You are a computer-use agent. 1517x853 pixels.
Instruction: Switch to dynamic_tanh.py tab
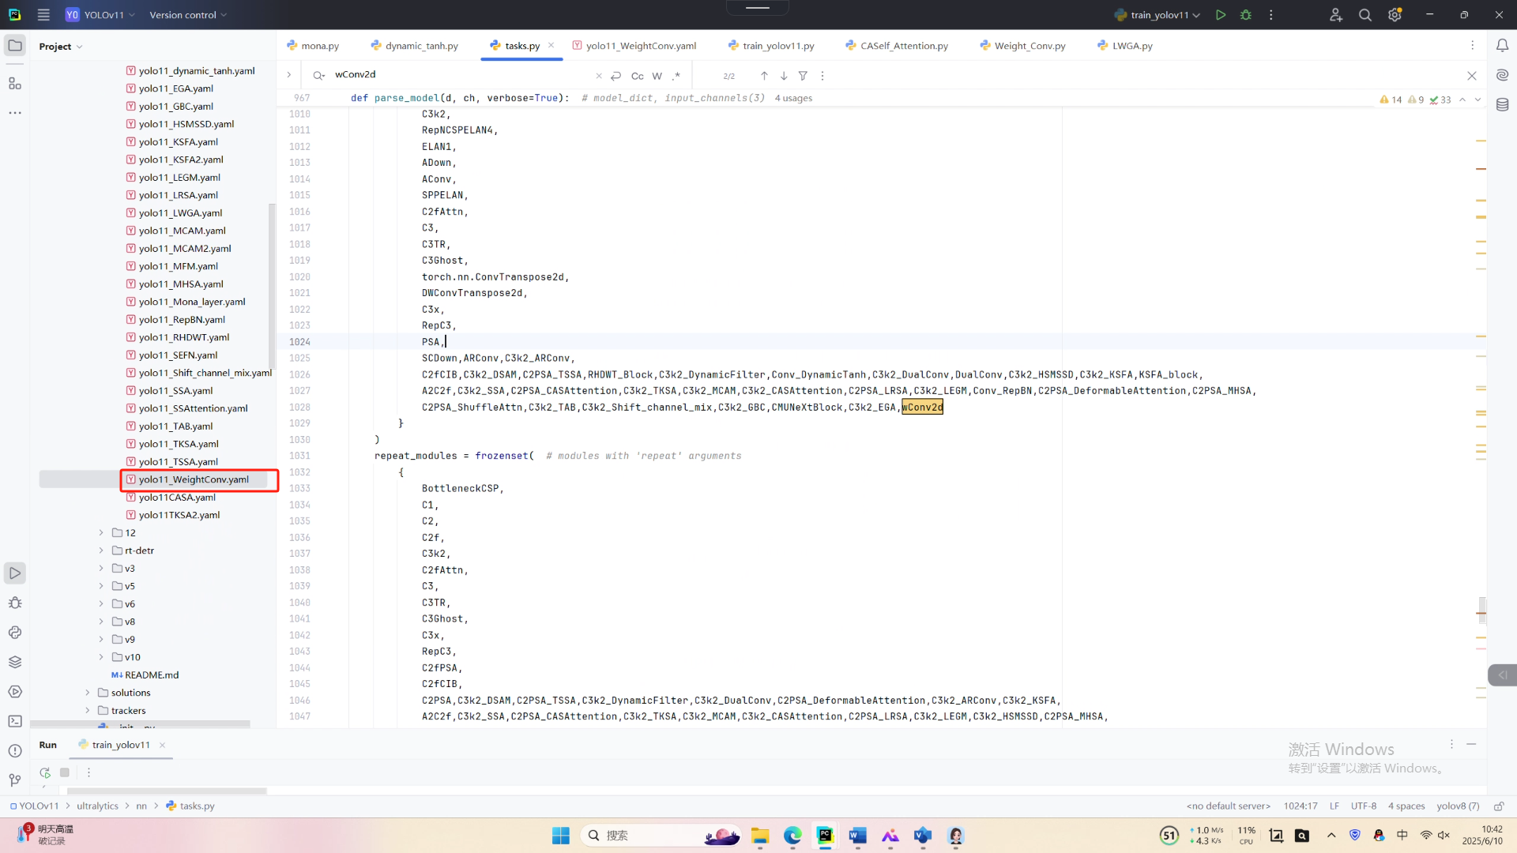(421, 46)
